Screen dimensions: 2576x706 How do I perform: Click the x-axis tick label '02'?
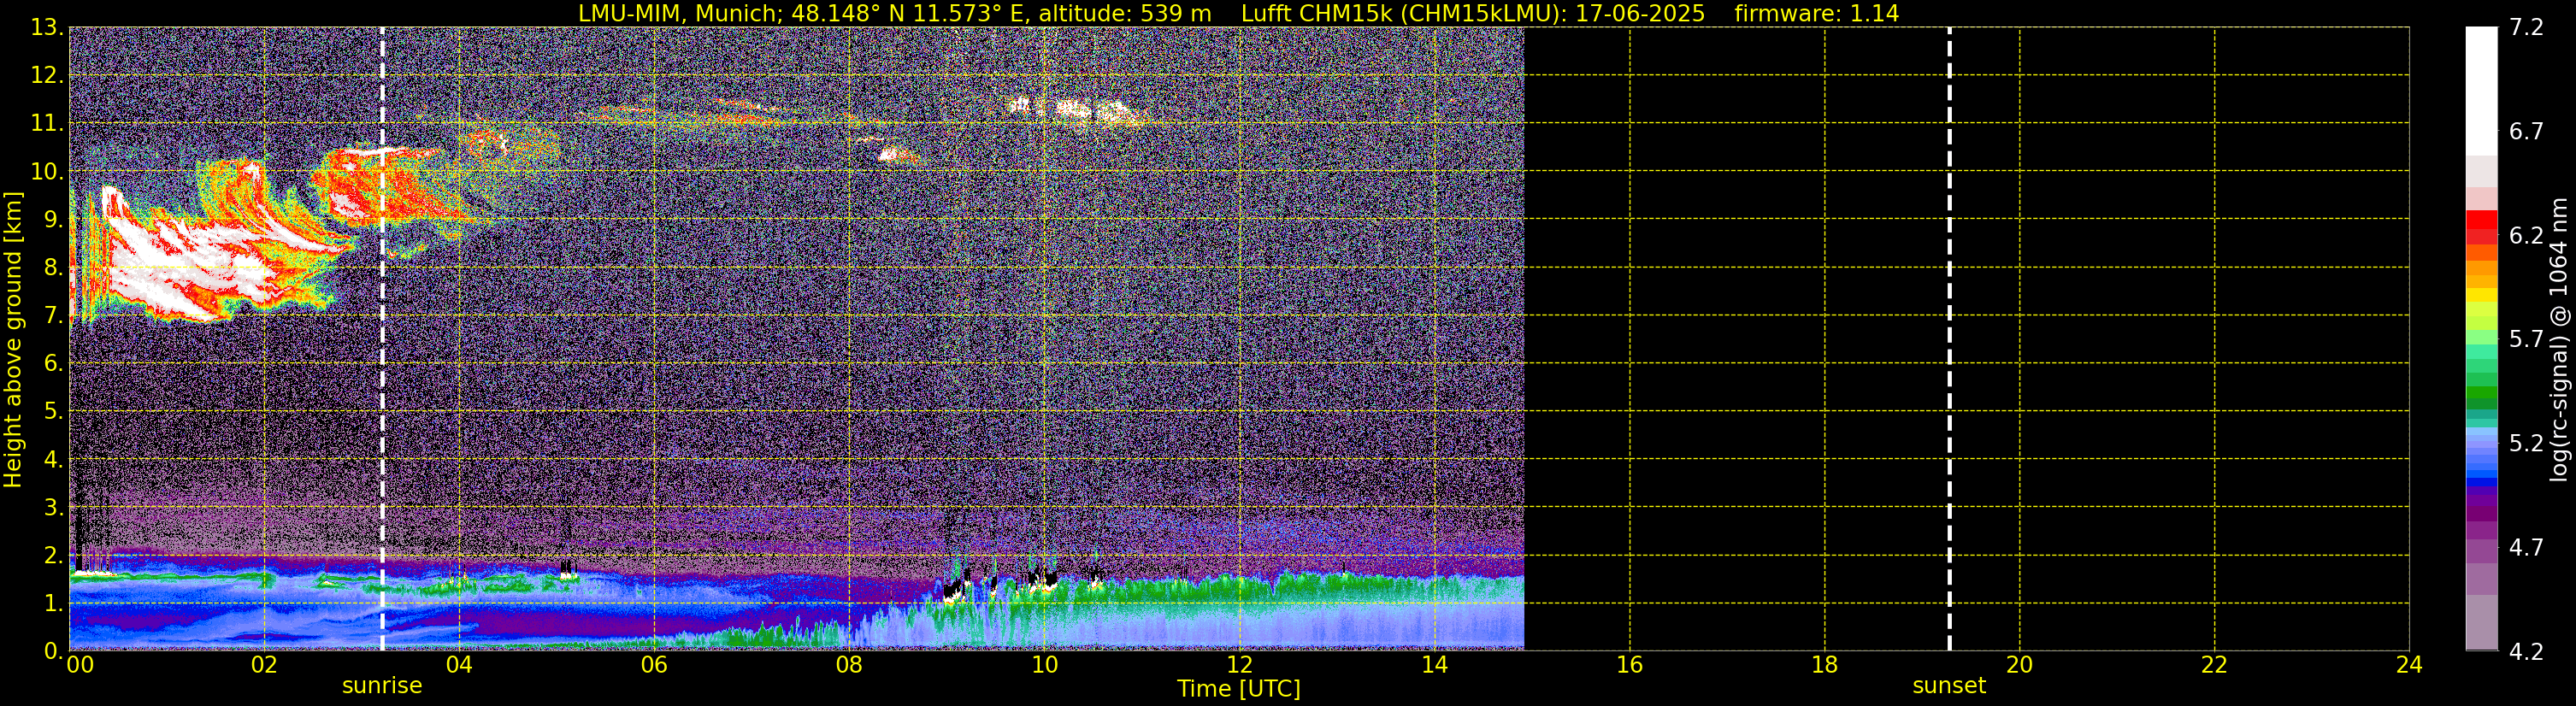point(264,665)
